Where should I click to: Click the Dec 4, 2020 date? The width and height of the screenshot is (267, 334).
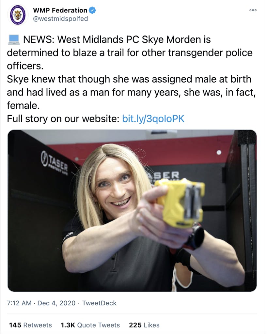click(56, 303)
